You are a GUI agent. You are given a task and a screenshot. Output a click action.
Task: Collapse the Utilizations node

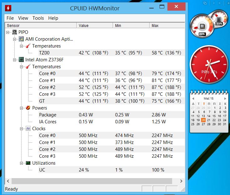pyautogui.click(x=21, y=163)
